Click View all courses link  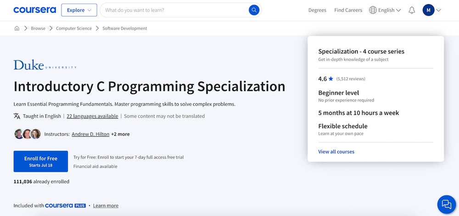tap(336, 151)
